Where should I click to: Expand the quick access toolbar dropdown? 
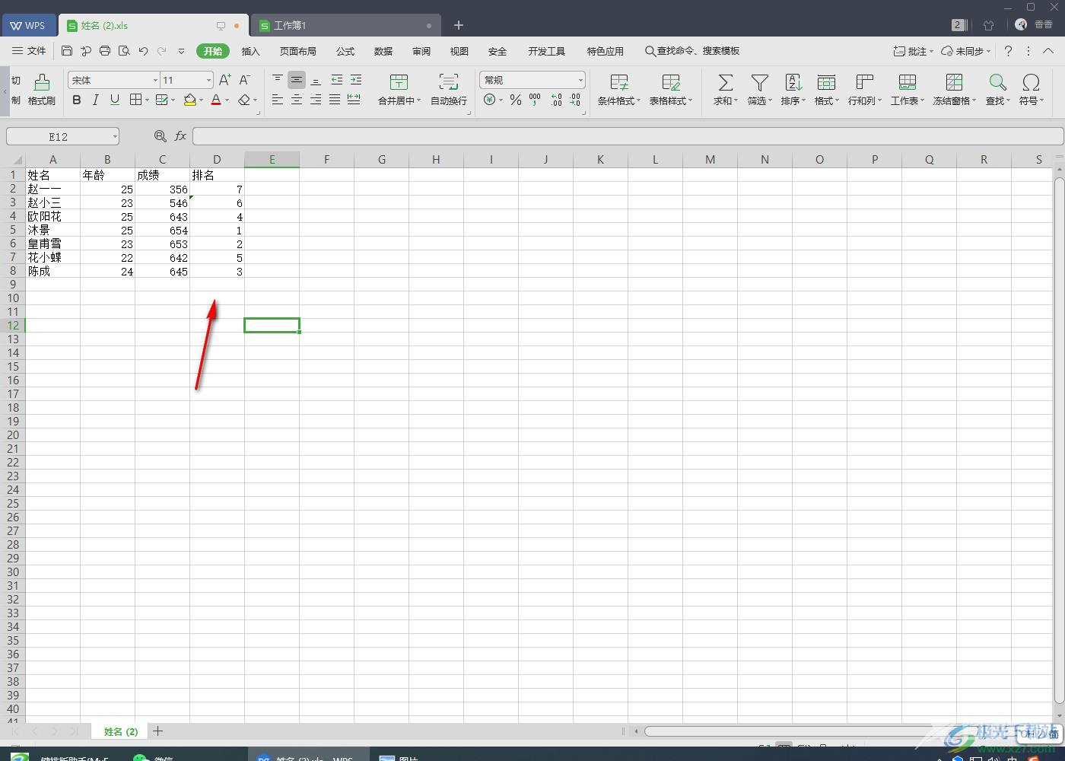(x=181, y=51)
